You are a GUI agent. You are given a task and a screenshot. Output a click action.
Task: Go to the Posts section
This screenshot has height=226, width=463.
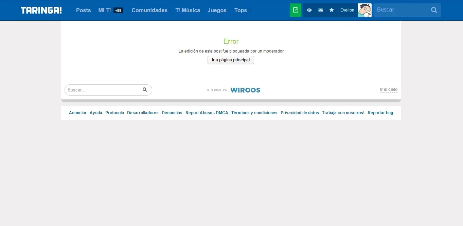pos(83,11)
